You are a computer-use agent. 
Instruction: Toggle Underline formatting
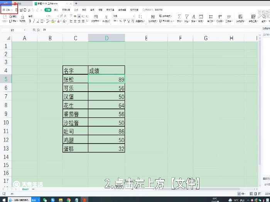click(37, 21)
